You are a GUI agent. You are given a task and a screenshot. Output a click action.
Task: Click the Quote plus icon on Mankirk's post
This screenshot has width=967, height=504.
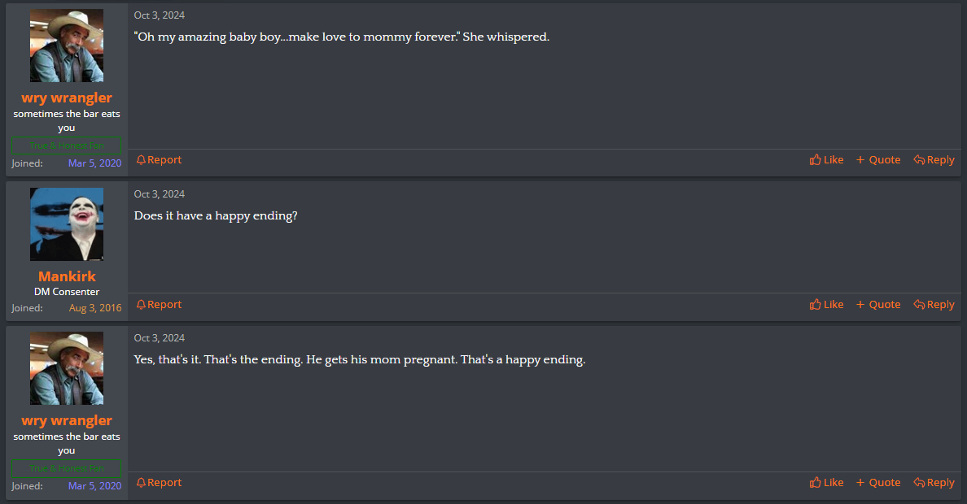[x=860, y=305]
